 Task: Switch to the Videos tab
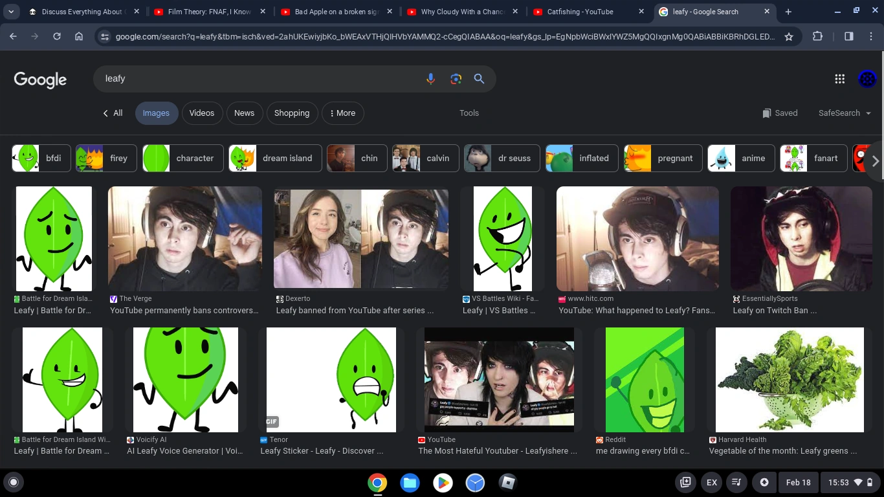pos(202,113)
